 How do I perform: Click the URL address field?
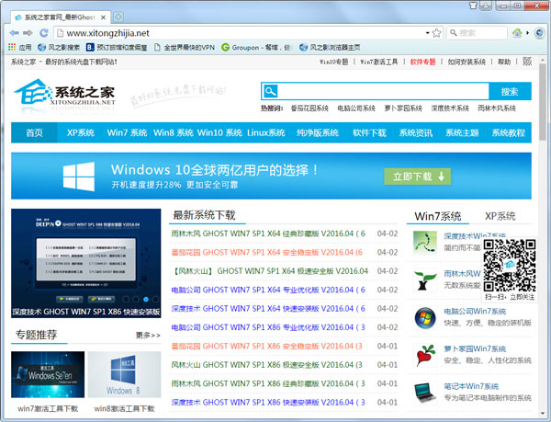[242, 33]
